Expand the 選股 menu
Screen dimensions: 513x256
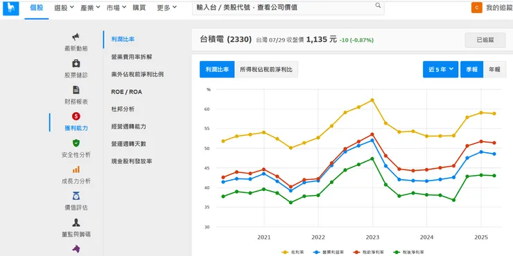(x=64, y=8)
